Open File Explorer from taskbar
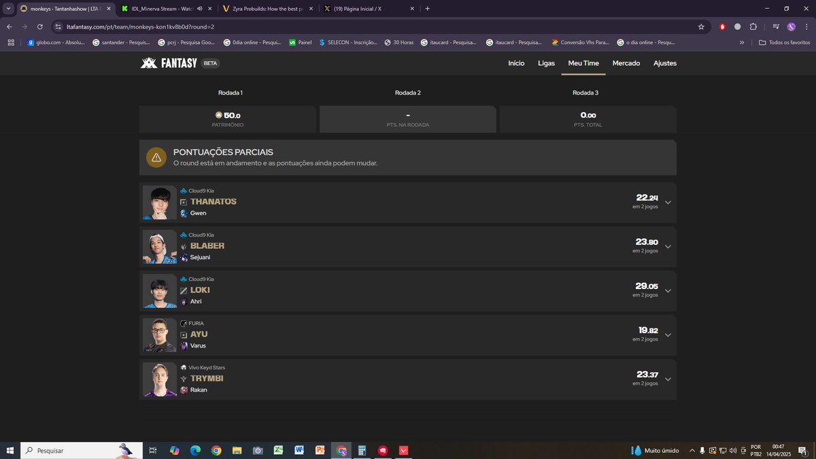Image resolution: width=816 pixels, height=459 pixels. pos(237,450)
